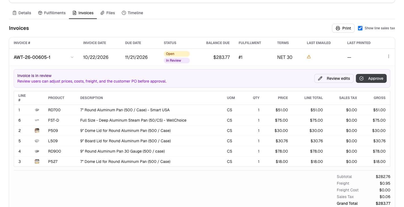Click the Grand Total amount $283.77
Image resolution: width=404 pixels, height=207 pixels.
point(383,203)
